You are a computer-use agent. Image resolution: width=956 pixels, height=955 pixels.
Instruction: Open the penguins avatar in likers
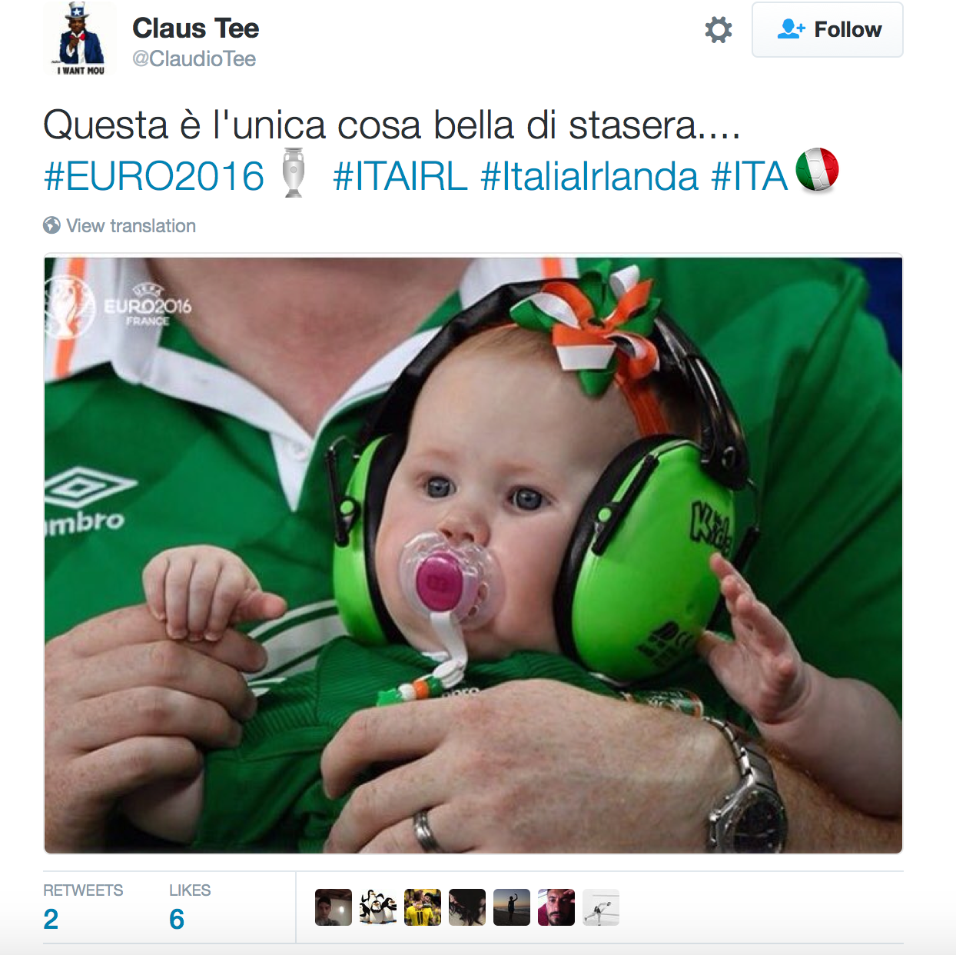(x=378, y=907)
